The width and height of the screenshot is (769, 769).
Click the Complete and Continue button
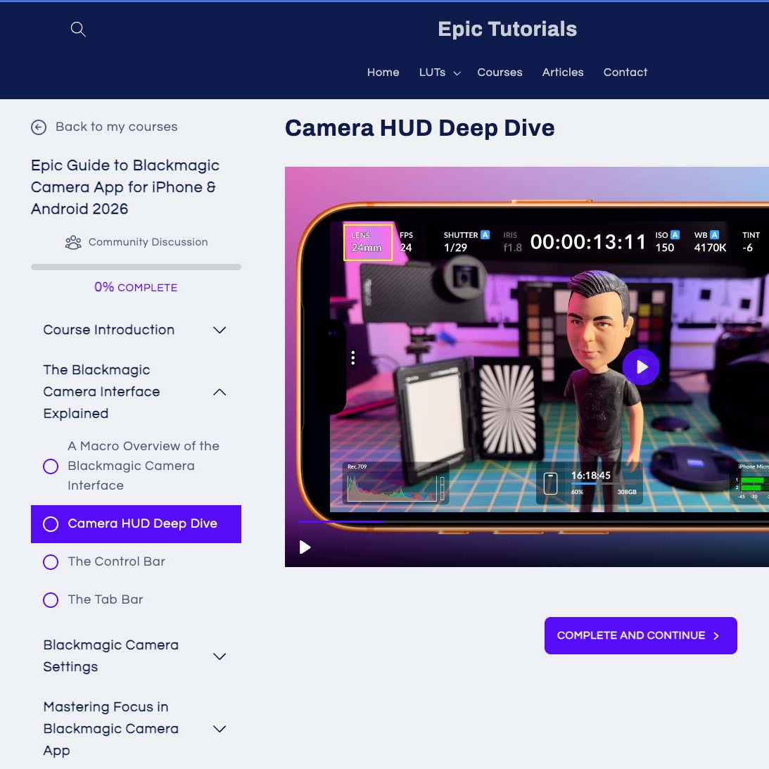pyautogui.click(x=640, y=635)
